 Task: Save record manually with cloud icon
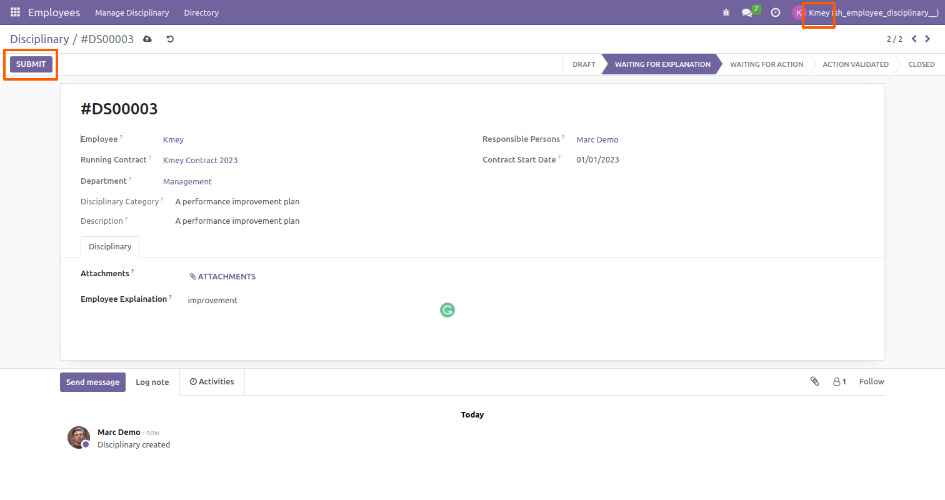tap(147, 39)
